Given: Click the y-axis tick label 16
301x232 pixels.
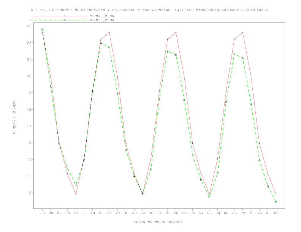Looking at the screenshot, I should [30, 143].
